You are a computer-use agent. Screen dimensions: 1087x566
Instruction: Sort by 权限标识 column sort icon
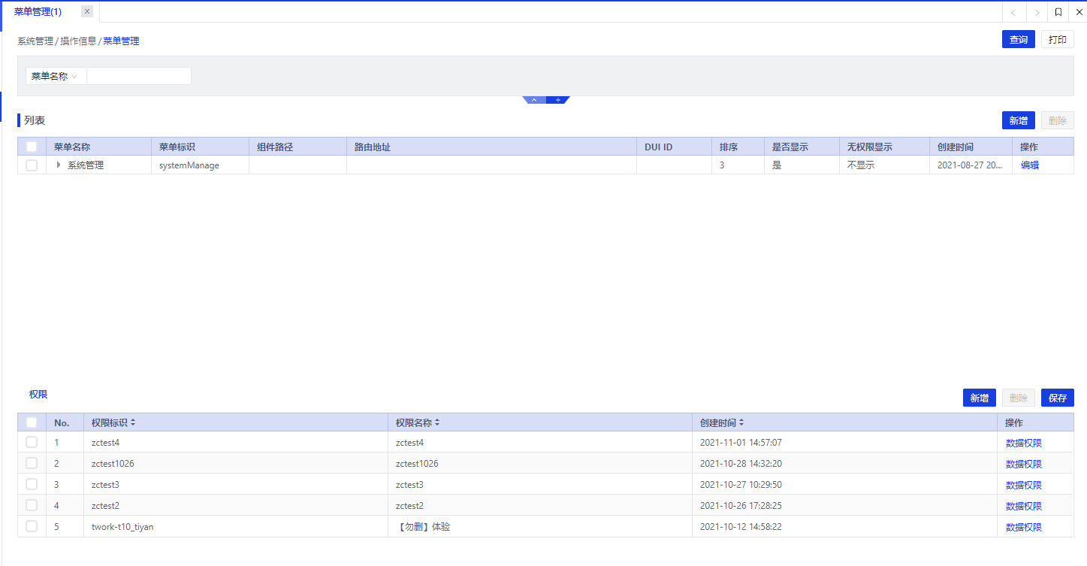133,423
